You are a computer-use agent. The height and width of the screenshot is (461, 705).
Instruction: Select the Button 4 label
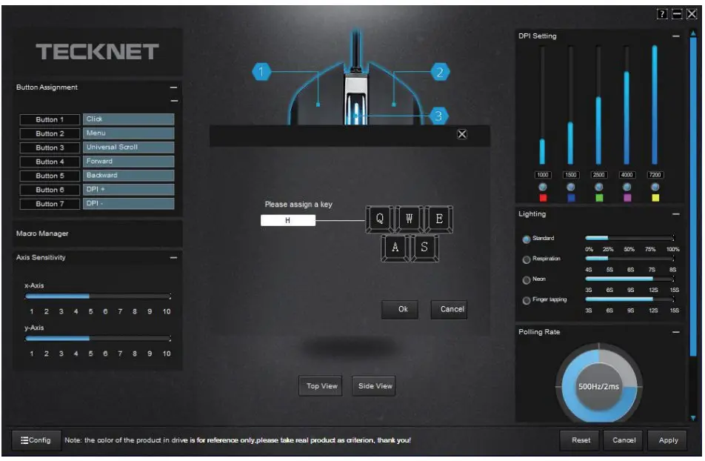point(50,162)
